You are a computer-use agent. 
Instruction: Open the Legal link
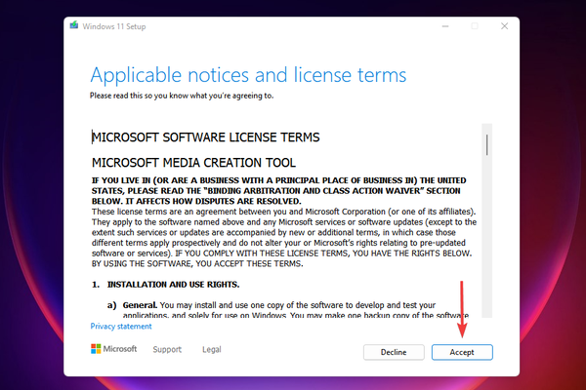point(212,349)
